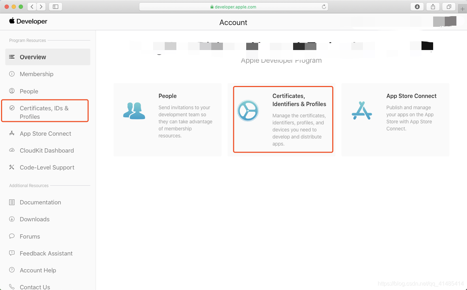Screen dimensions: 467x290
Task: Click the Safari share button
Action: 433,7
